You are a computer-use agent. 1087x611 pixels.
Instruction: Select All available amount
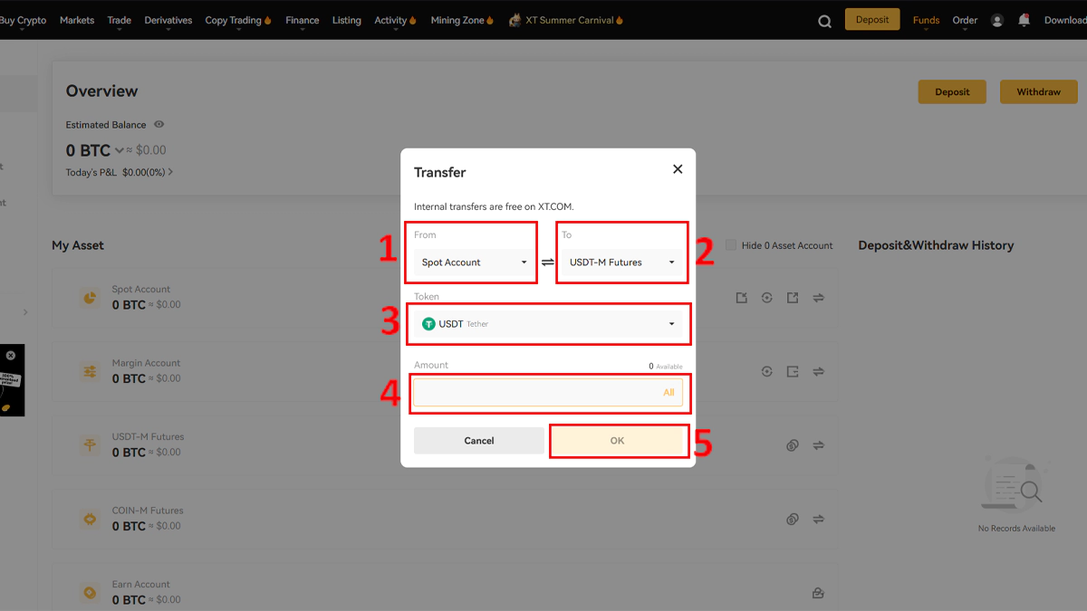click(x=669, y=393)
